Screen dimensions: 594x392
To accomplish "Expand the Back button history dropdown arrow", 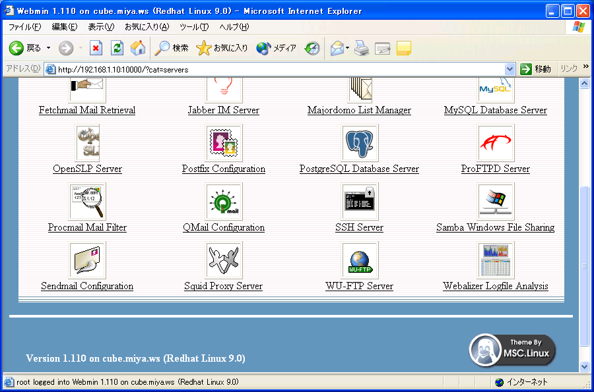I will 48,48.
